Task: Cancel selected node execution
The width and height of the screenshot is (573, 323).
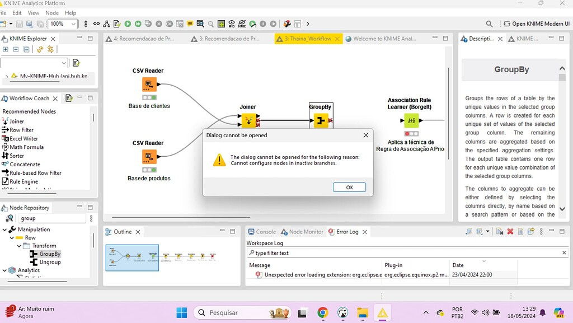Action: pos(158,24)
